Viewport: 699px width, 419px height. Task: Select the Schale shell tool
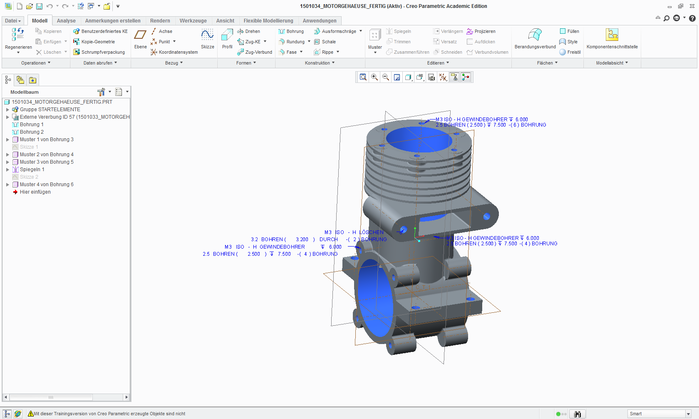coord(325,42)
